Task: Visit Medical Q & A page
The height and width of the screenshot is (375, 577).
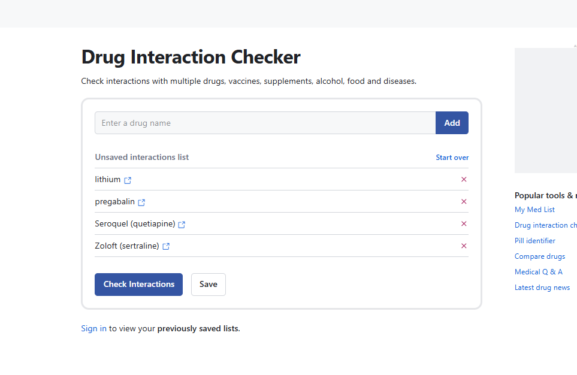Action: point(538,272)
